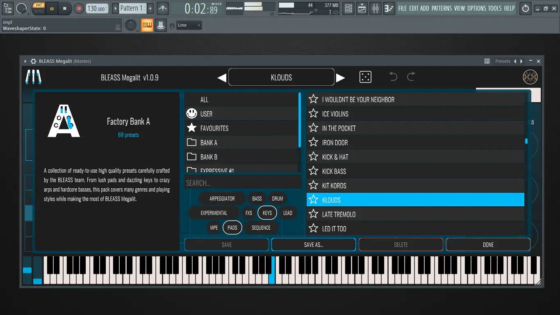Viewport: 560px width, 315px height.
Task: Click the main volume knob in toolbar
Action: pyautogui.click(x=21, y=8)
